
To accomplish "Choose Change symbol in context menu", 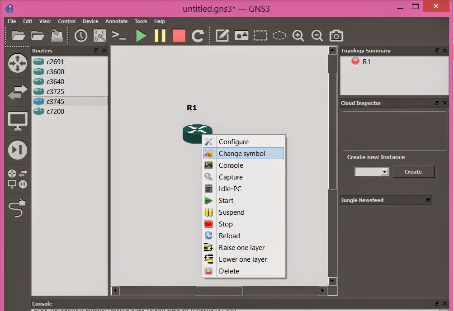I will 243,154.
